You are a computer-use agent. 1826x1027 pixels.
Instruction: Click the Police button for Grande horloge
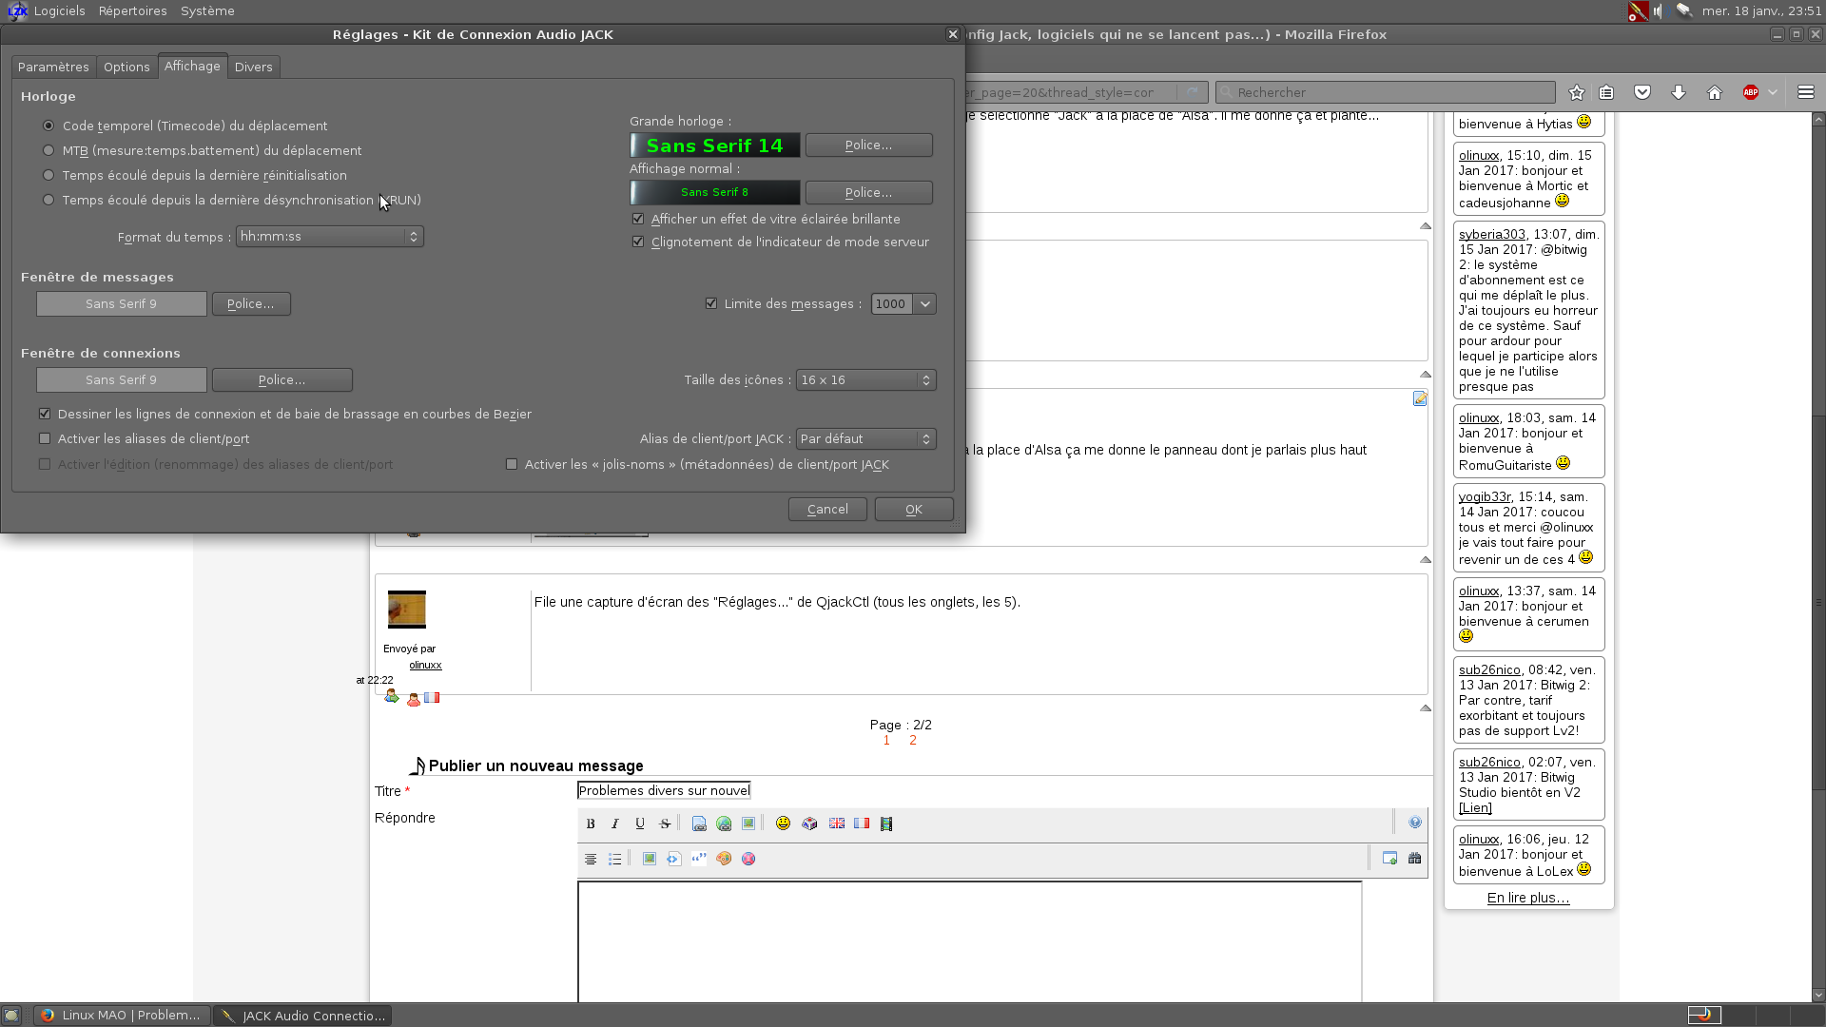(868, 145)
